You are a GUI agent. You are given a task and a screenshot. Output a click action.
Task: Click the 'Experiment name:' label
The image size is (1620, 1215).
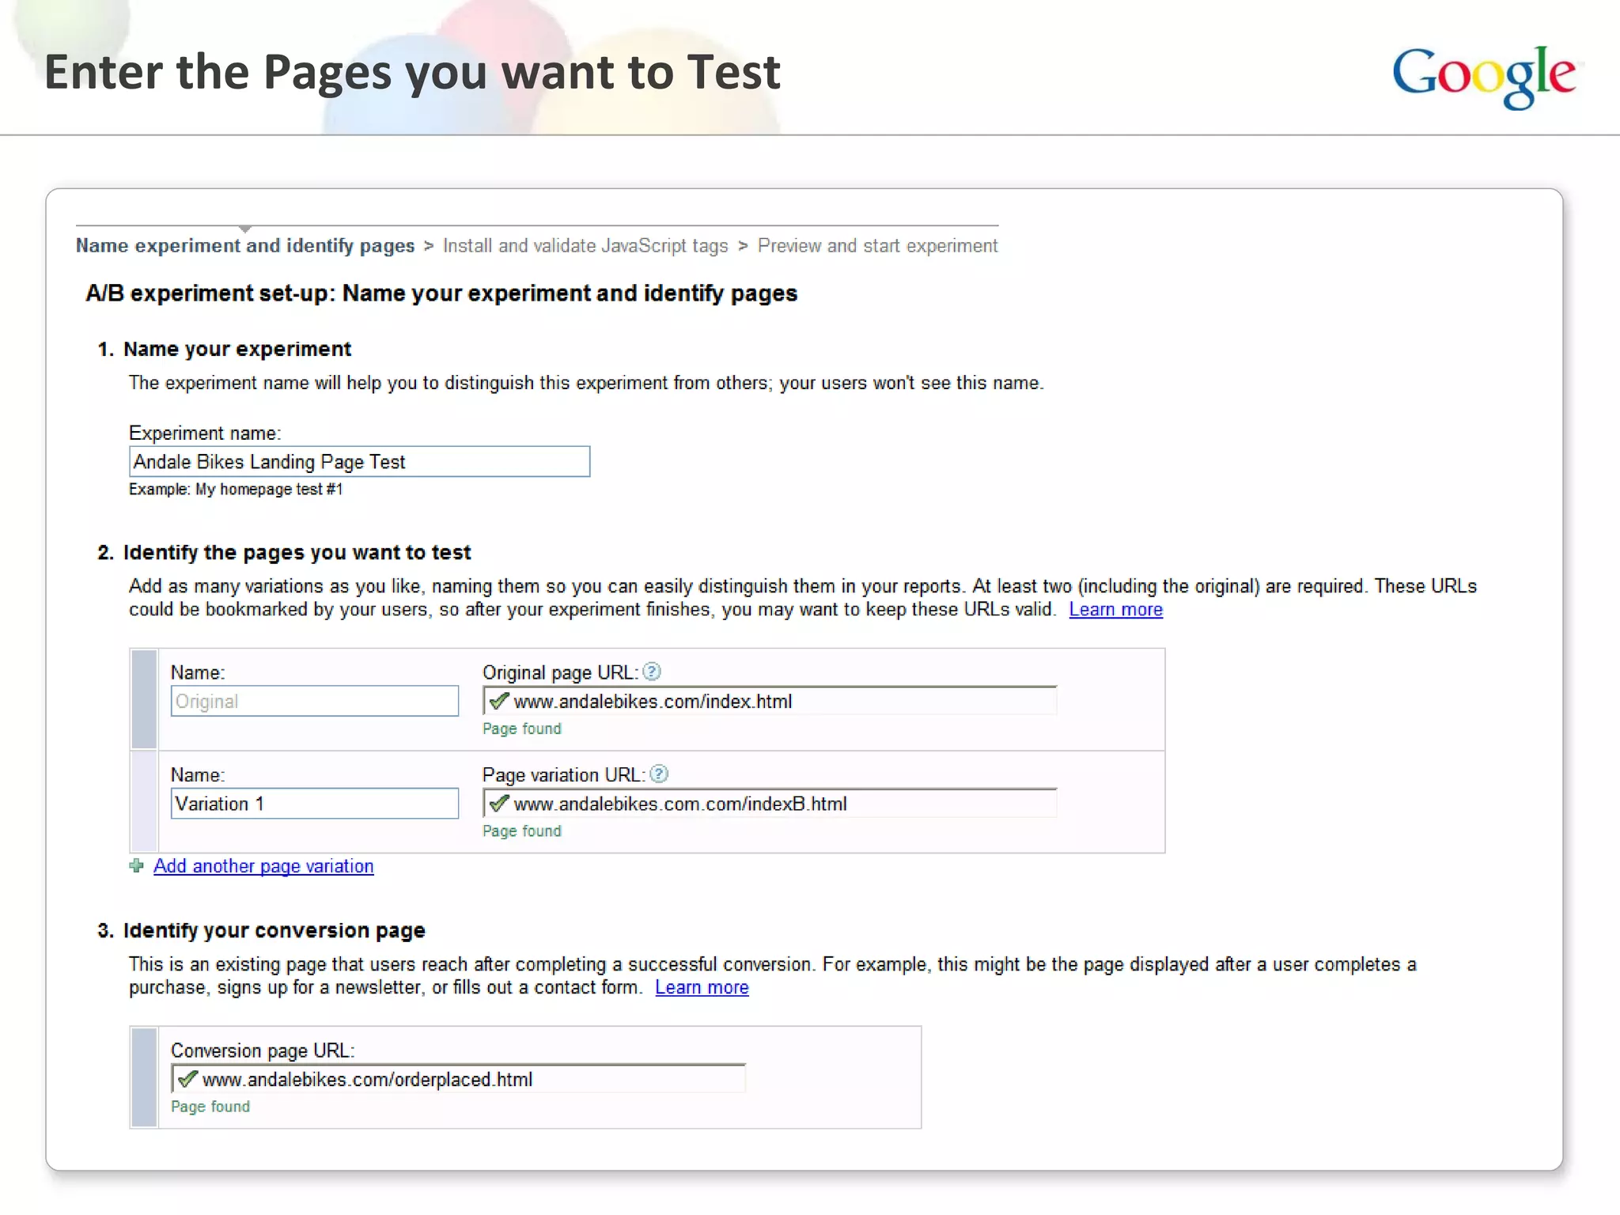coord(205,433)
